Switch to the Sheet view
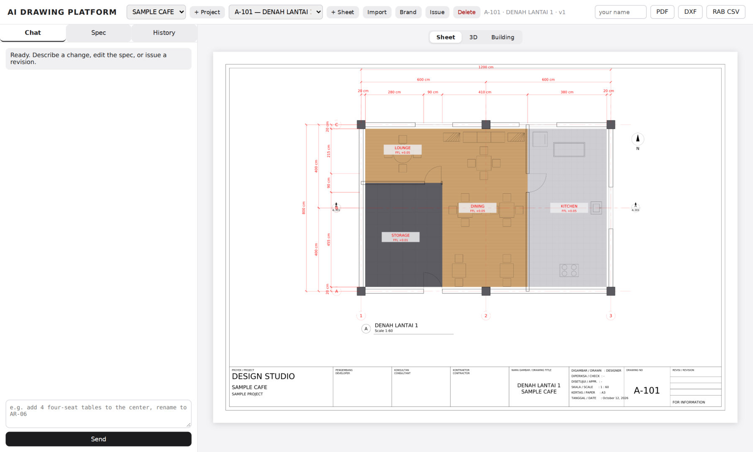The image size is (753, 452). click(x=446, y=37)
